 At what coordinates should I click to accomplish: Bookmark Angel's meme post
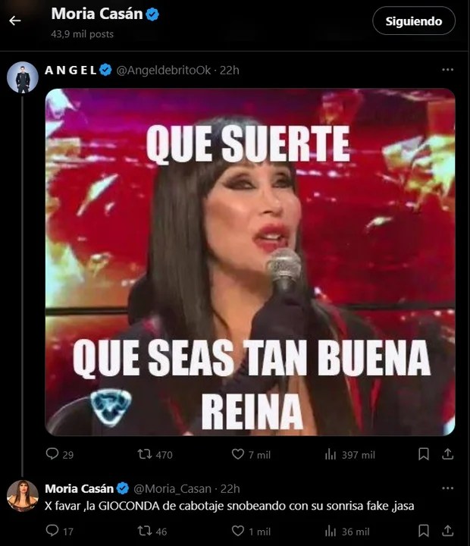[423, 454]
